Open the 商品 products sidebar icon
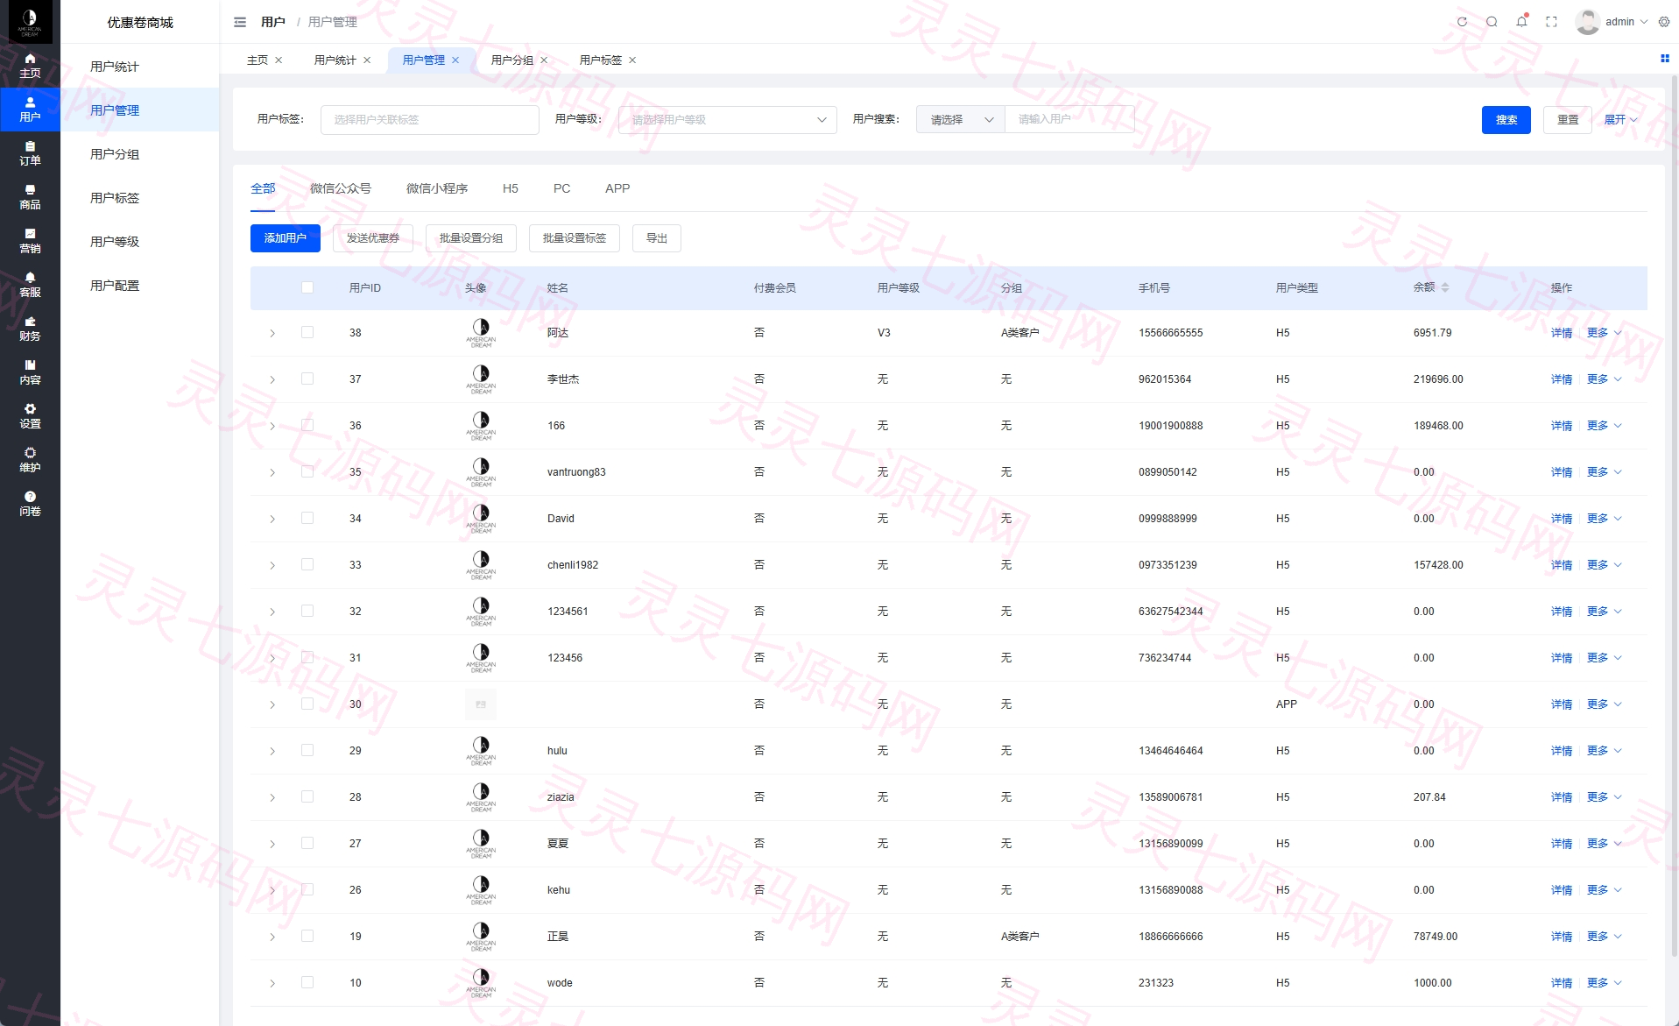This screenshot has height=1026, width=1679. point(30,197)
